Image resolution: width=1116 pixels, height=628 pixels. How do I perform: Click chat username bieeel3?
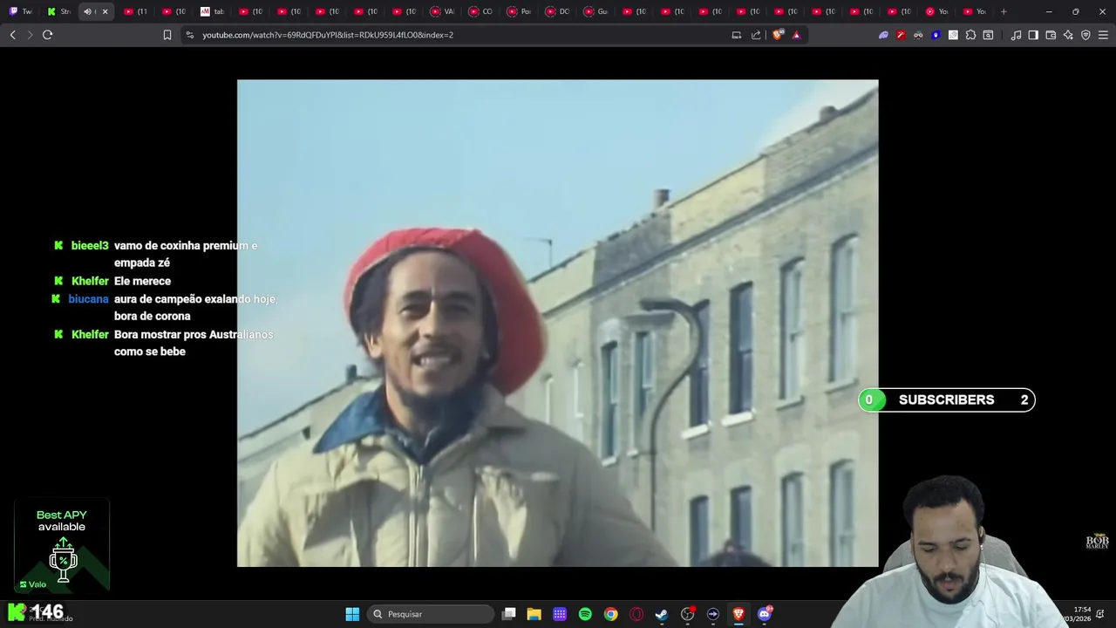coord(90,246)
